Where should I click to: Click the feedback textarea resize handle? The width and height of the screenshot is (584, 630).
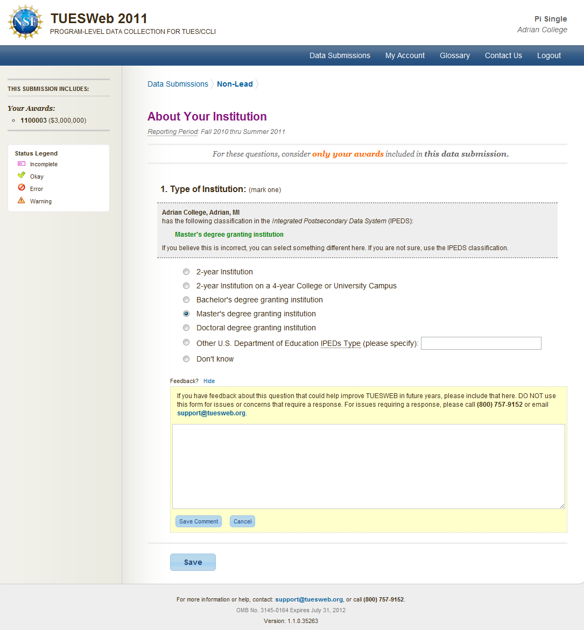tap(562, 506)
